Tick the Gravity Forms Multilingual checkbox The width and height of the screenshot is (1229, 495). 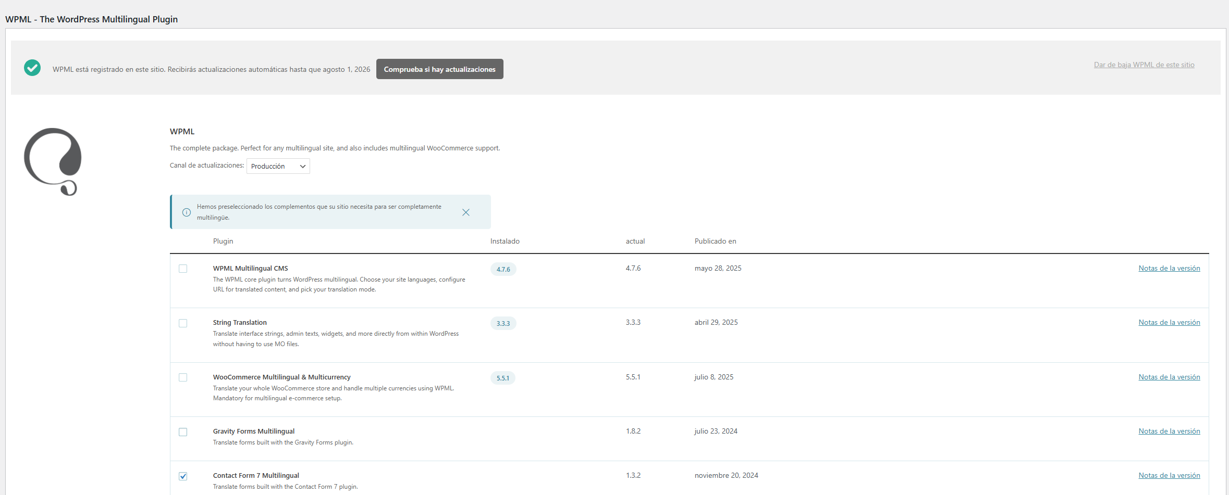[183, 432]
